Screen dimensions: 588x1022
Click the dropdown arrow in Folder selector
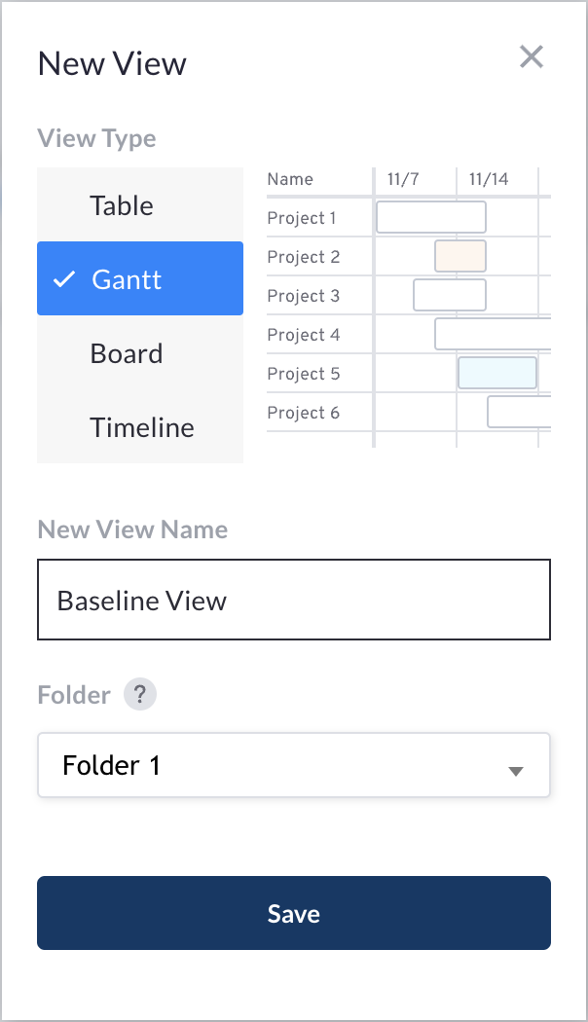(516, 772)
